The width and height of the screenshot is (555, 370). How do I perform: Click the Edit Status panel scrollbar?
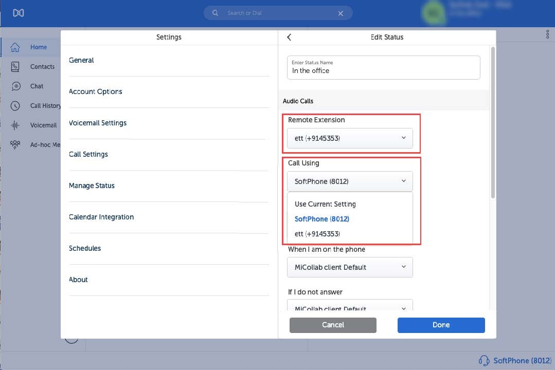(493, 123)
